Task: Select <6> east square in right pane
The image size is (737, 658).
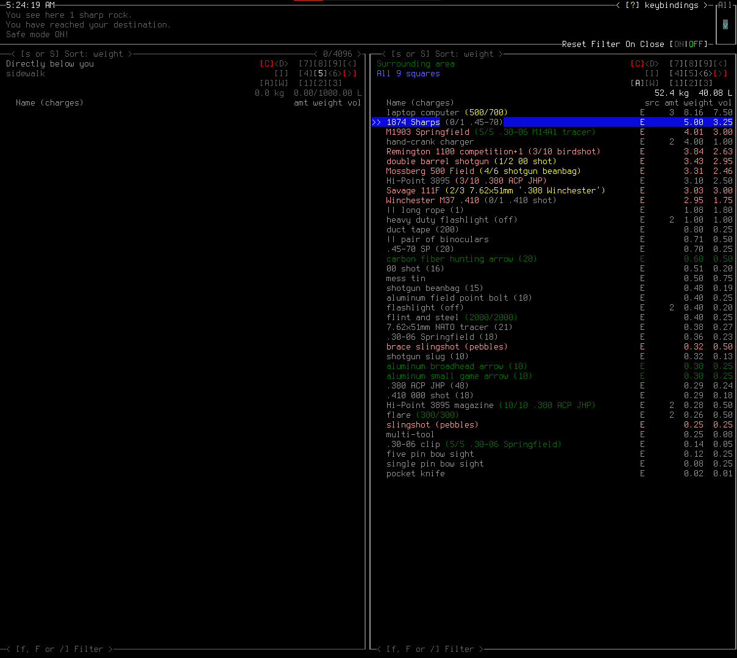Action: coord(706,73)
